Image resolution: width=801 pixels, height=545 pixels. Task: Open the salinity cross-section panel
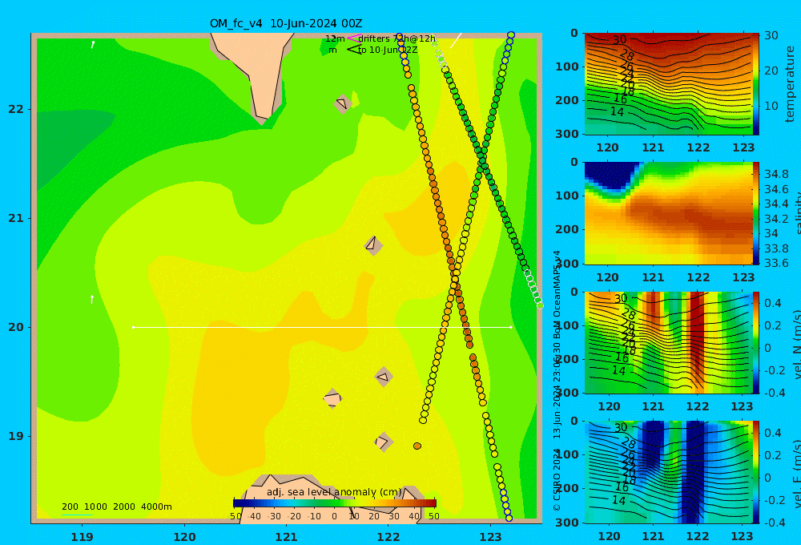tap(668, 213)
